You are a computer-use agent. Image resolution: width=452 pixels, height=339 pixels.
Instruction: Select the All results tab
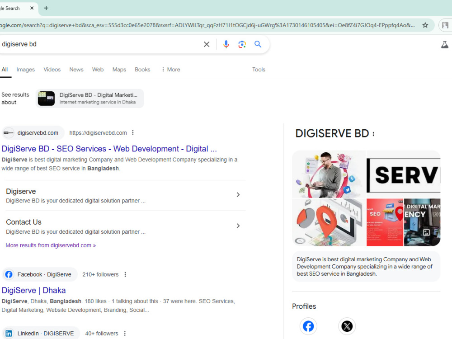click(x=5, y=70)
